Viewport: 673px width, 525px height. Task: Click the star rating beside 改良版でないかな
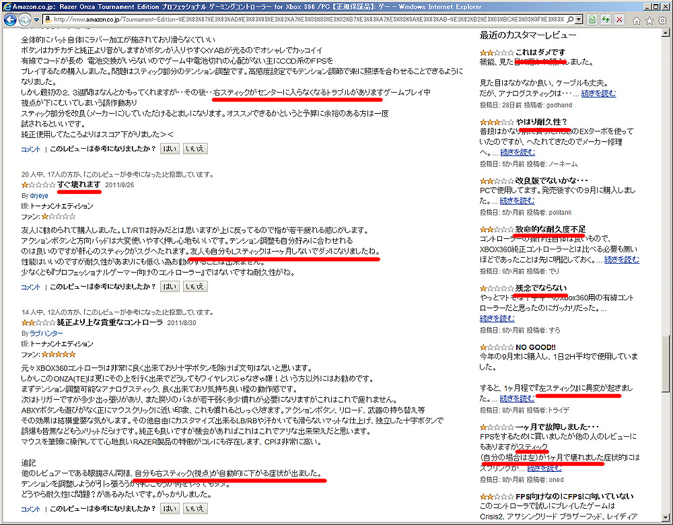point(497,181)
